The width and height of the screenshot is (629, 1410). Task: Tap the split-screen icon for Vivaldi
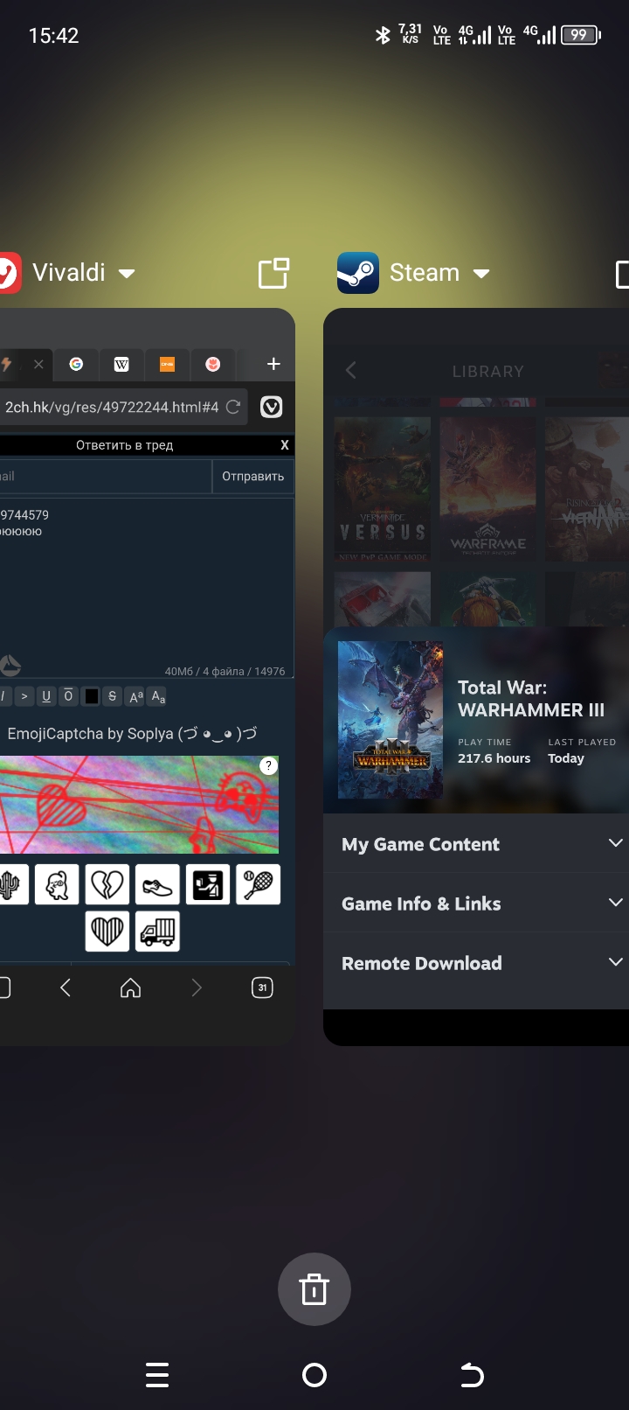tap(273, 273)
